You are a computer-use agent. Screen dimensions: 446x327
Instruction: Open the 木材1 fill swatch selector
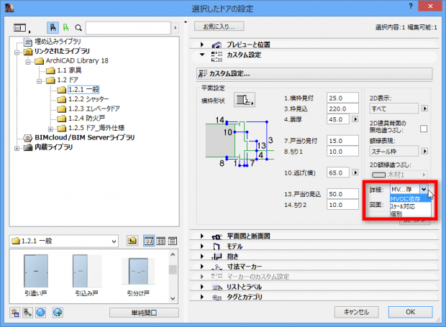(x=399, y=175)
